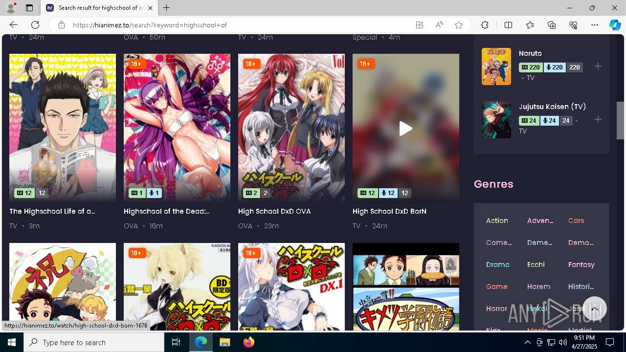Screen dimensions: 626x352
Task: Close the search result tab
Action: tap(151, 8)
